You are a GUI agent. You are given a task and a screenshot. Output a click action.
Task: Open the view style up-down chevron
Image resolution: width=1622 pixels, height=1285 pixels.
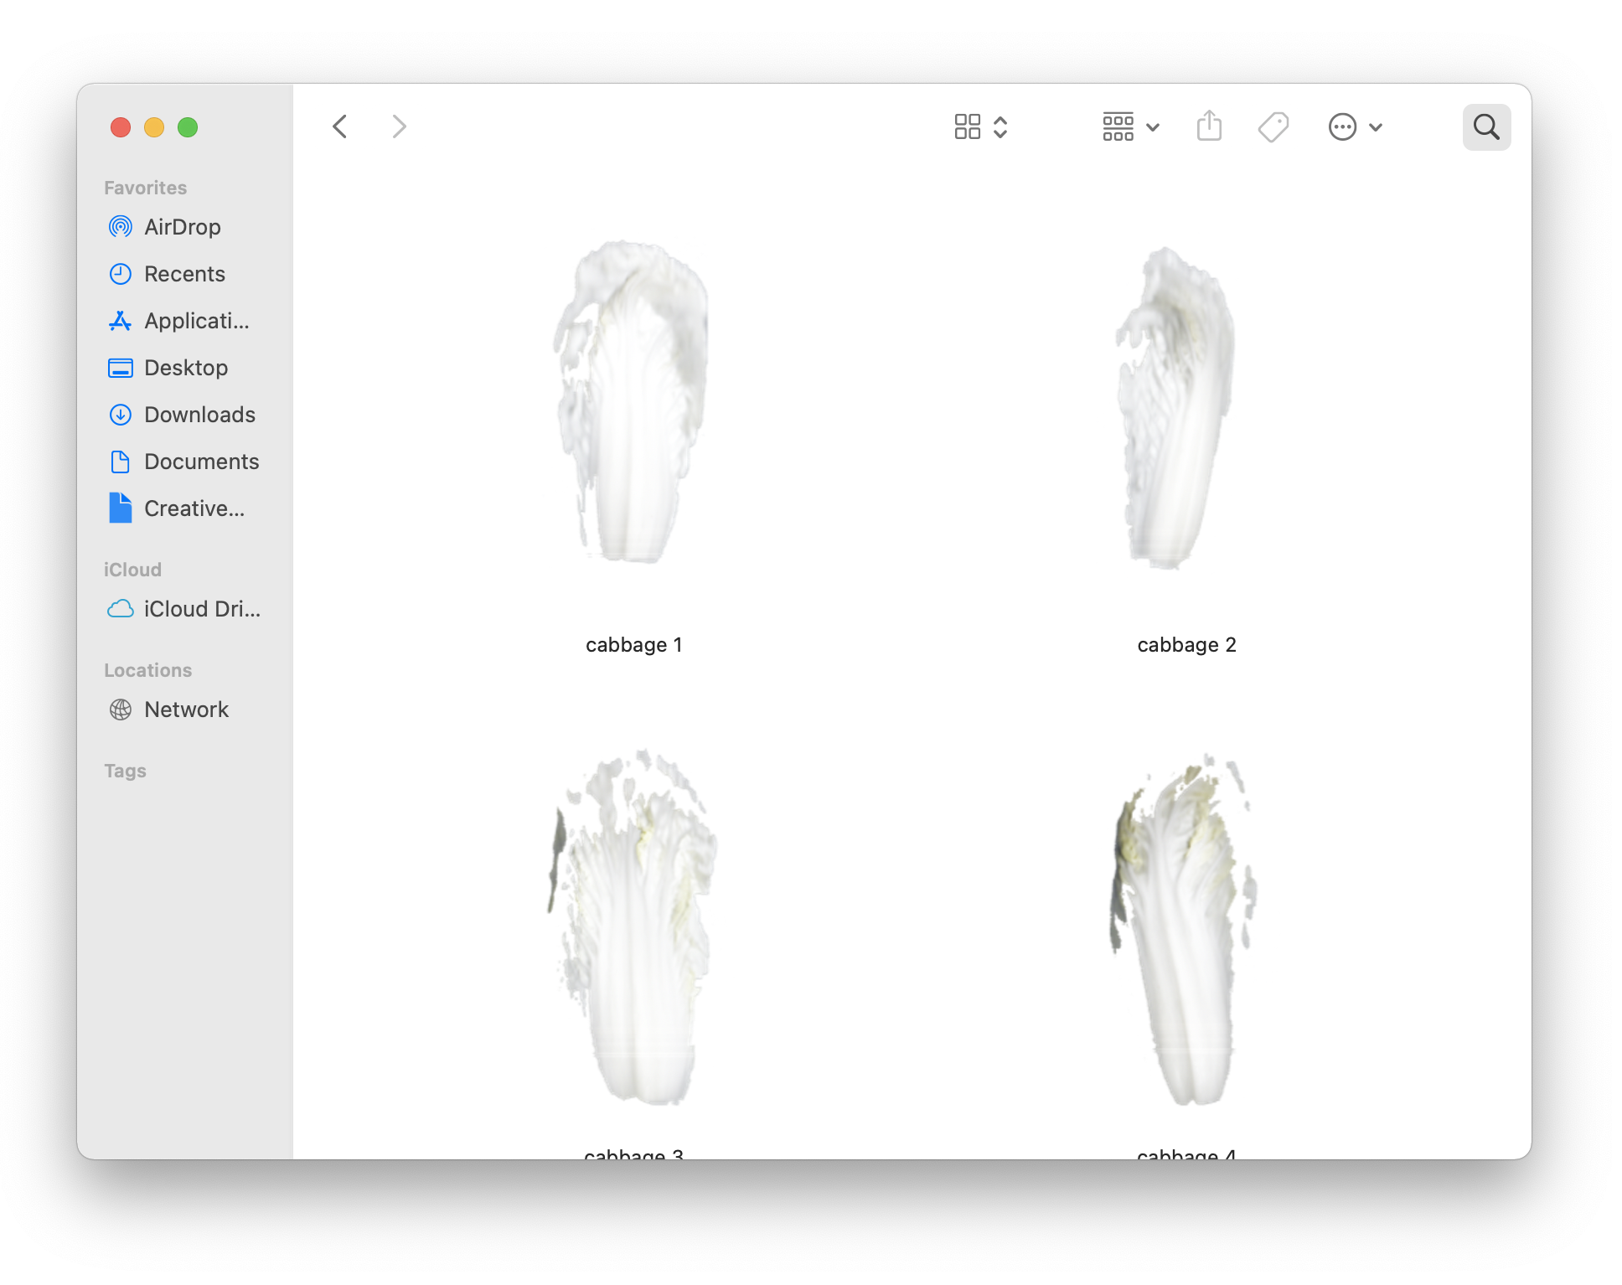click(1000, 126)
